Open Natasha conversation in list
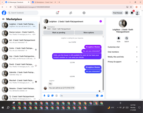The width and height of the screenshot is (143, 113). point(19,90)
